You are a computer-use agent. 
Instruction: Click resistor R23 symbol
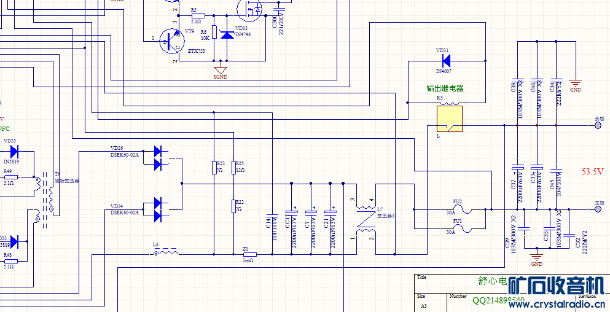point(214,167)
